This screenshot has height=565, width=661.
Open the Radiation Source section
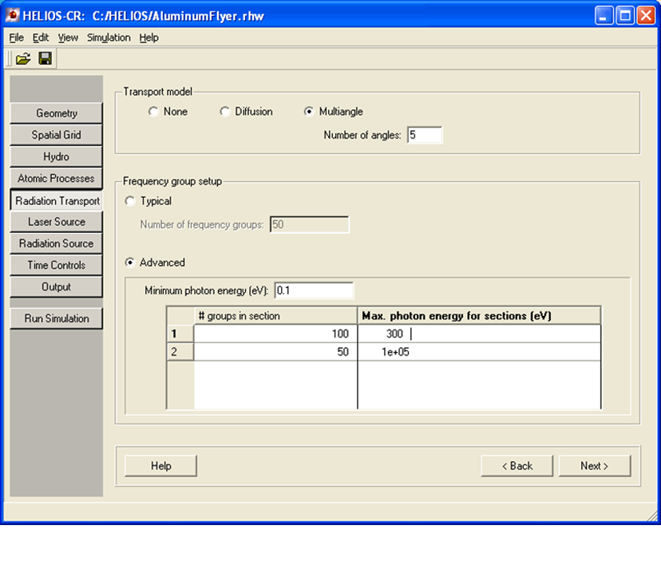tap(56, 243)
